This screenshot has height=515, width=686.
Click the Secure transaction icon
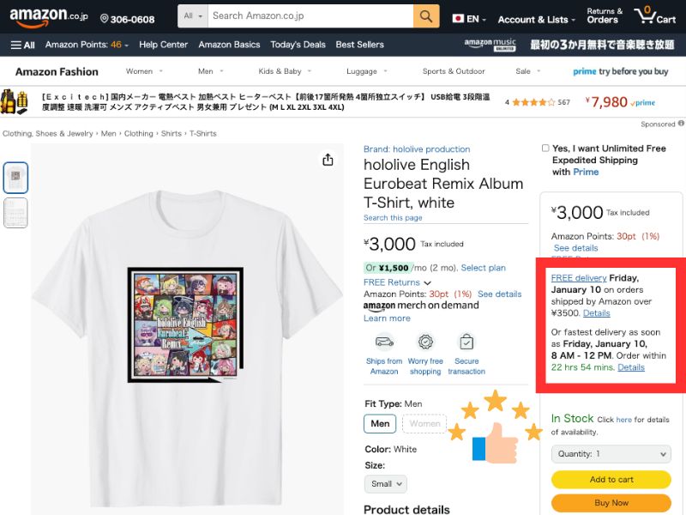click(466, 342)
